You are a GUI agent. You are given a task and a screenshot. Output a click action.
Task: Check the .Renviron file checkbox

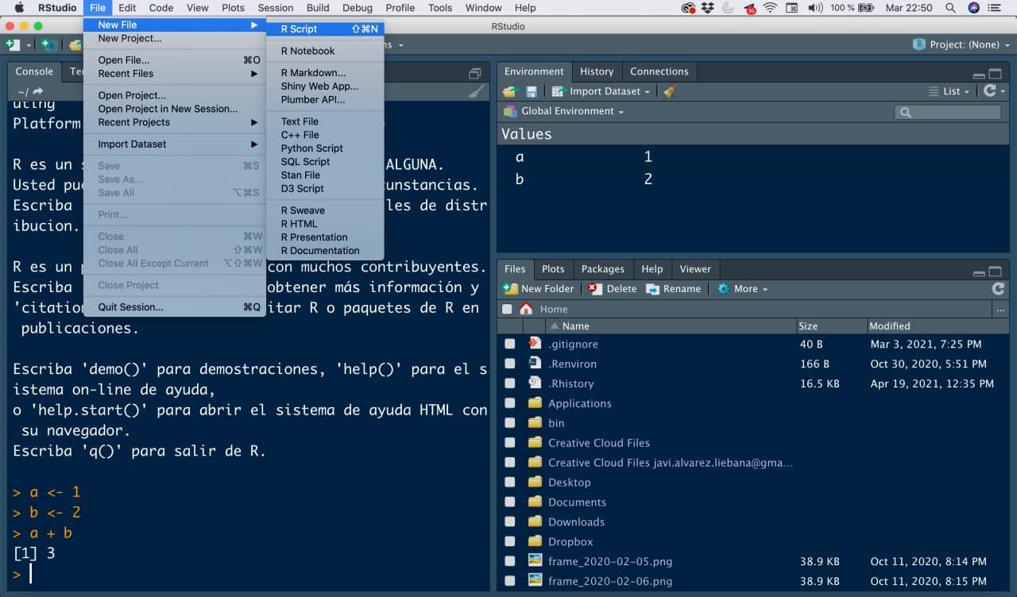(x=509, y=364)
